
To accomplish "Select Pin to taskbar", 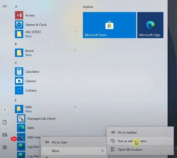I will click(x=140, y=132).
